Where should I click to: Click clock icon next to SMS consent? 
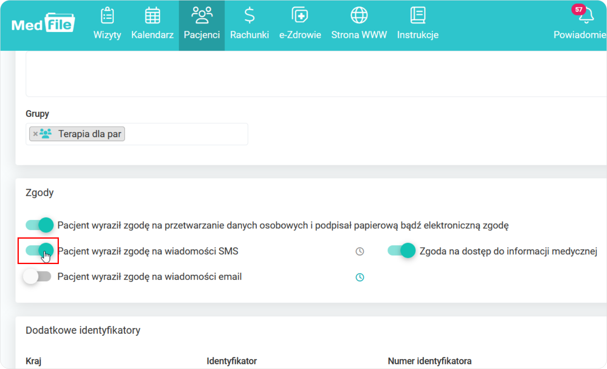click(359, 252)
